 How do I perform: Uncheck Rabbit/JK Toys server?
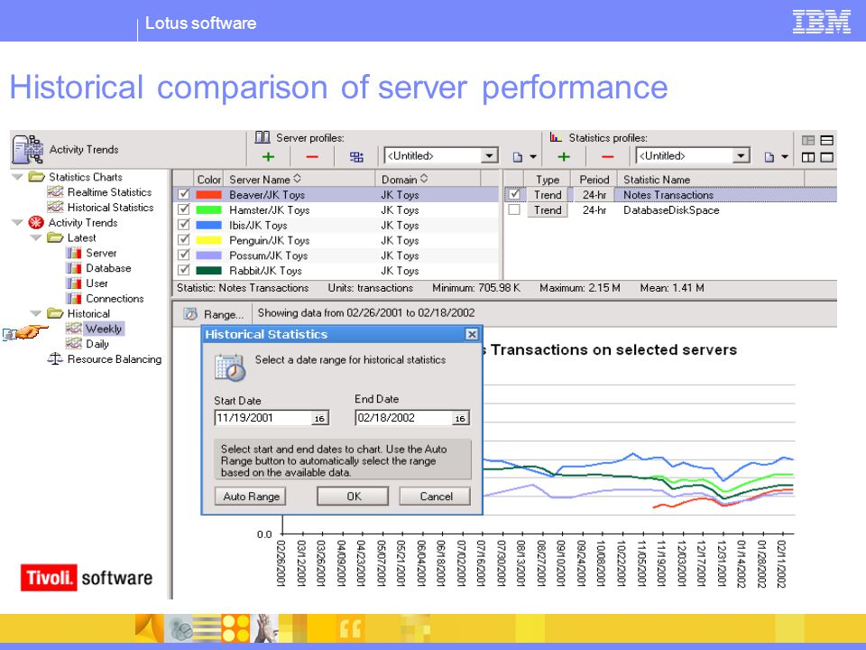(184, 270)
